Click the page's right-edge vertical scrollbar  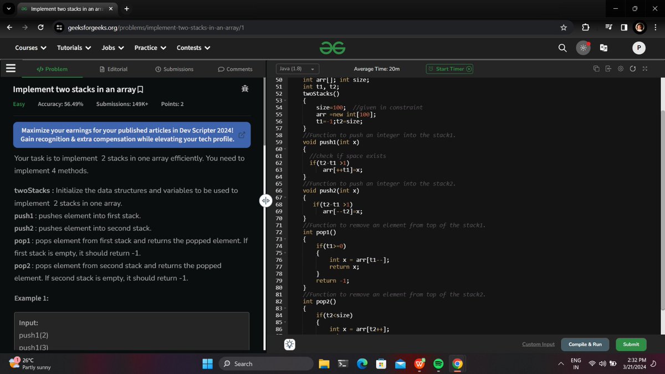click(662, 211)
